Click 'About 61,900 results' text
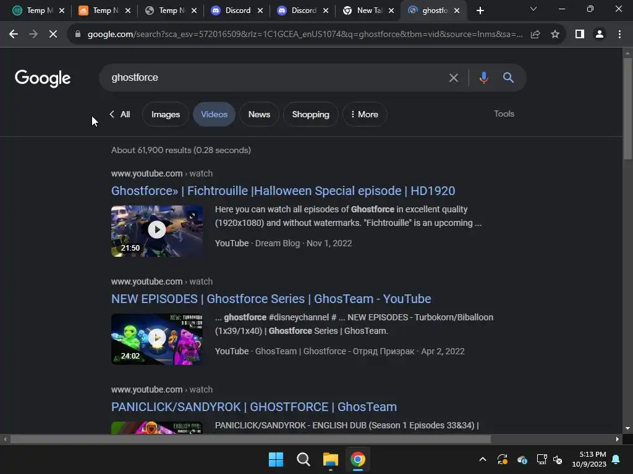This screenshot has width=633, height=474. point(181,151)
